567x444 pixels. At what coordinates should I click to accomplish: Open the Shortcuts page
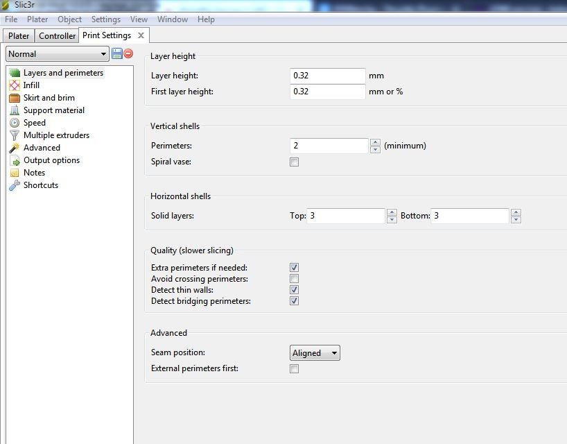[41, 185]
